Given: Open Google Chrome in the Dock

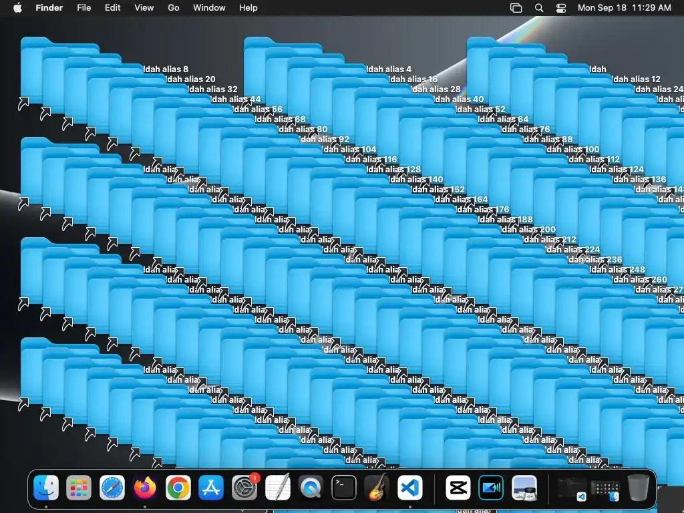Looking at the screenshot, I should coord(178,487).
